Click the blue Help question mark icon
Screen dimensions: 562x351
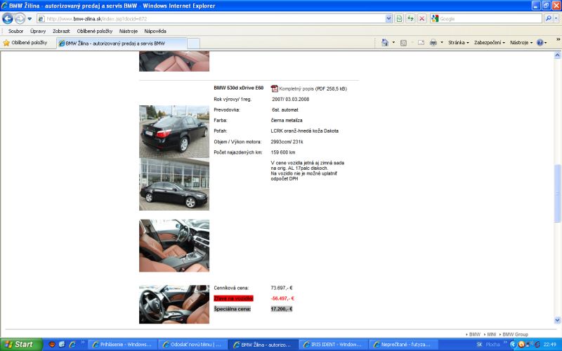pos(540,43)
